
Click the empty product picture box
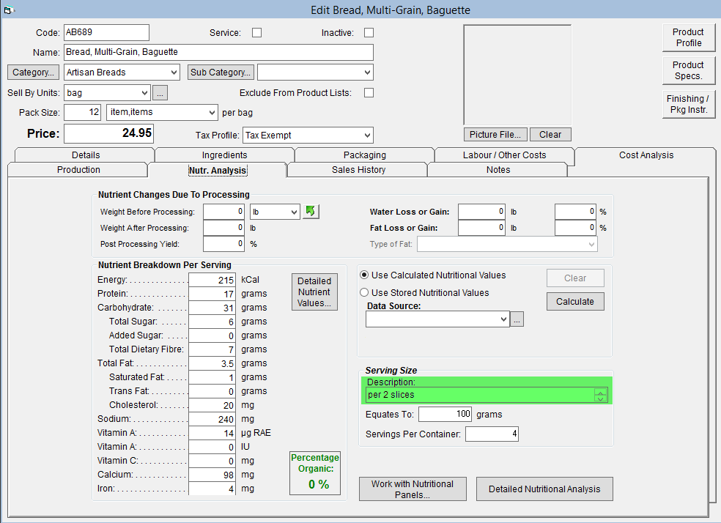point(517,75)
